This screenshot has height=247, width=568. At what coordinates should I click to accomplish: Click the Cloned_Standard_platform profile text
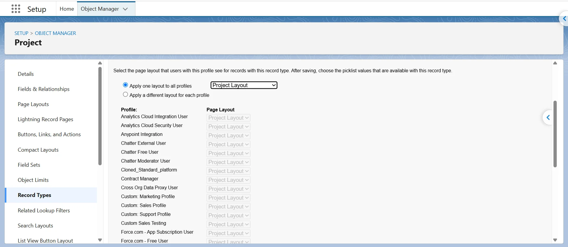tap(149, 170)
